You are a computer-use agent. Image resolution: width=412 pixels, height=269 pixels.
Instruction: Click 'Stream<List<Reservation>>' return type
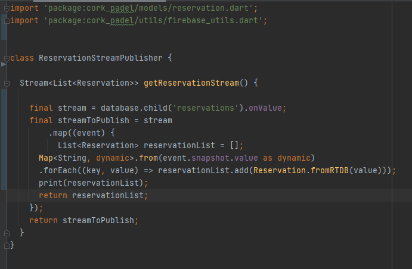tap(79, 83)
